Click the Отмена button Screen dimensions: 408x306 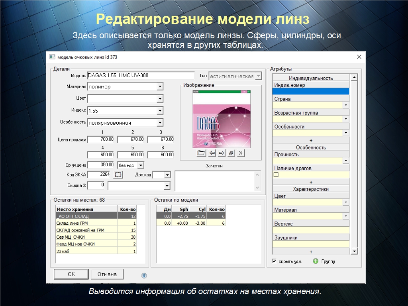[x=107, y=274]
